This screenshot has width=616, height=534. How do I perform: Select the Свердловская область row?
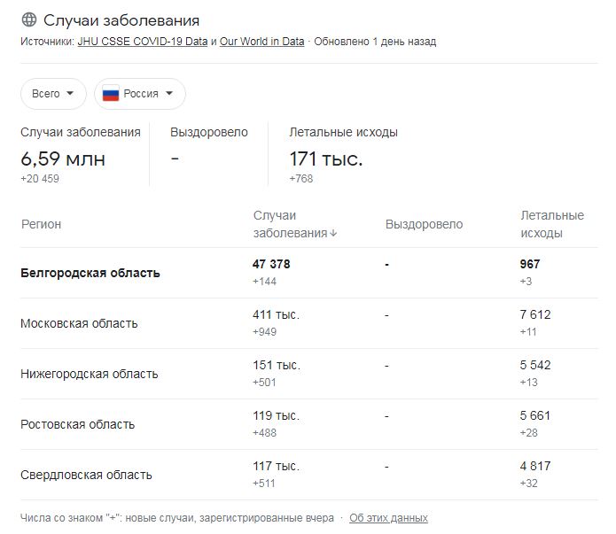pyautogui.click(x=309, y=475)
